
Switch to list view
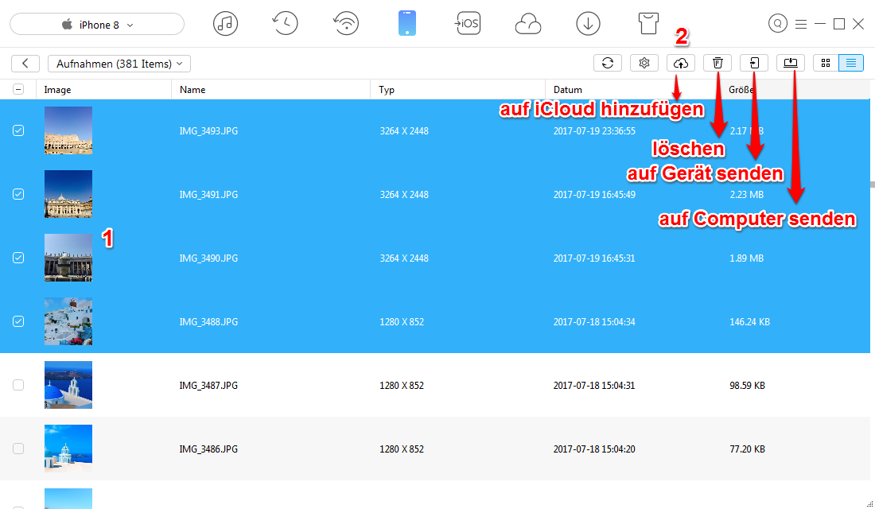point(851,63)
